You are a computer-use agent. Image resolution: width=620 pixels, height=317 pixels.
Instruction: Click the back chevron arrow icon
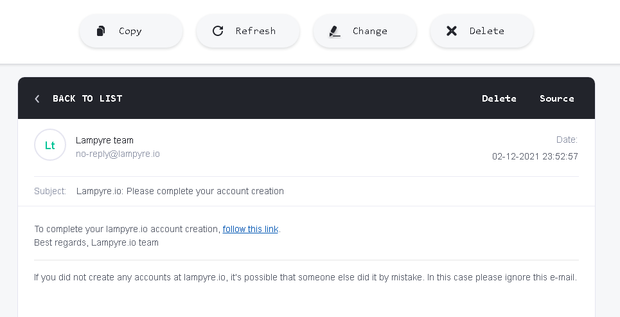(x=37, y=98)
